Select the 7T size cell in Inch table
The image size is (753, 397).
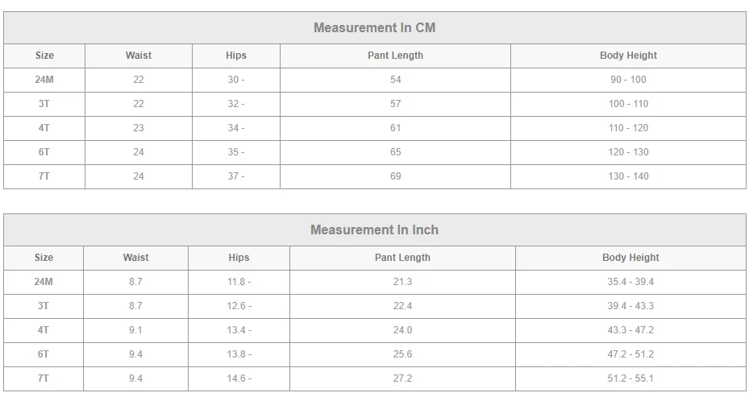coord(44,378)
